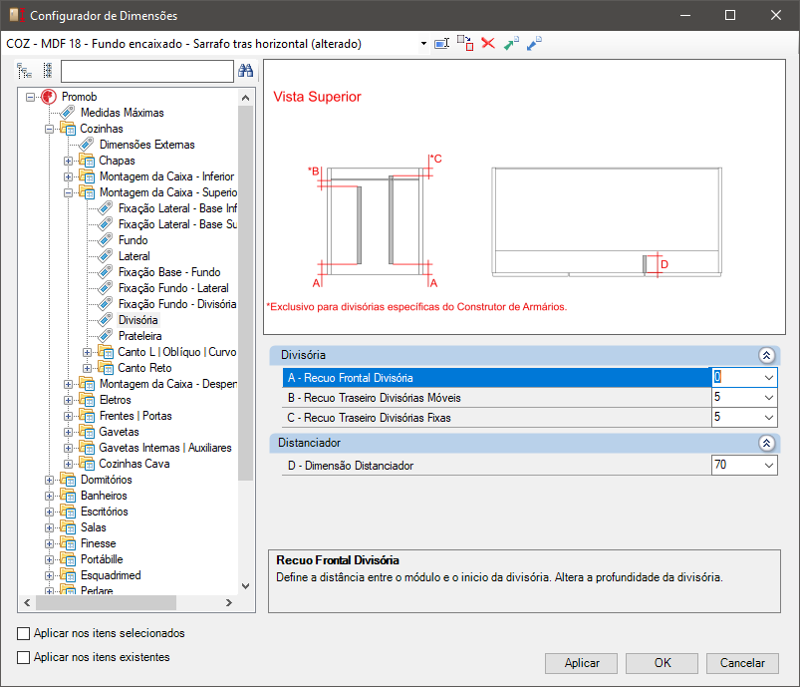
Task: Select Fixação Fundo - Lateral tree item
Action: (173, 288)
